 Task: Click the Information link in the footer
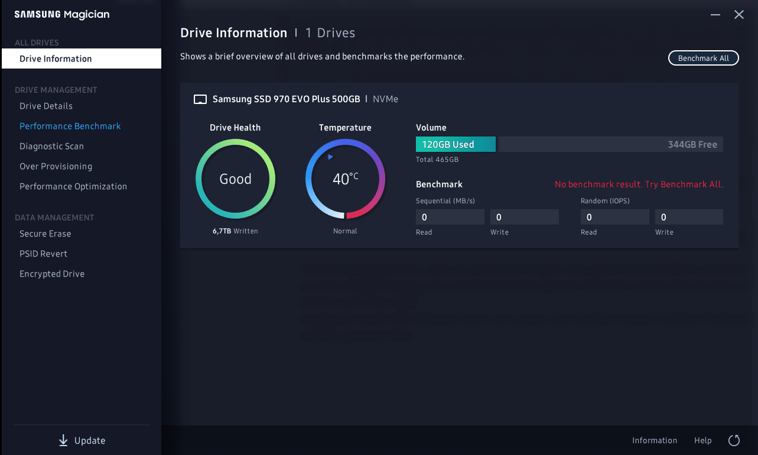pos(655,440)
